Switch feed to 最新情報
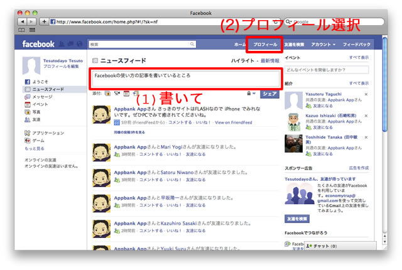402x270 pixels. [x=270, y=61]
